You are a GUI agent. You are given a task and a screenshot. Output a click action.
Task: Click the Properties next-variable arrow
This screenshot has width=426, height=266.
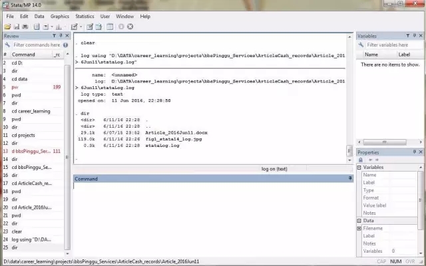(x=377, y=160)
